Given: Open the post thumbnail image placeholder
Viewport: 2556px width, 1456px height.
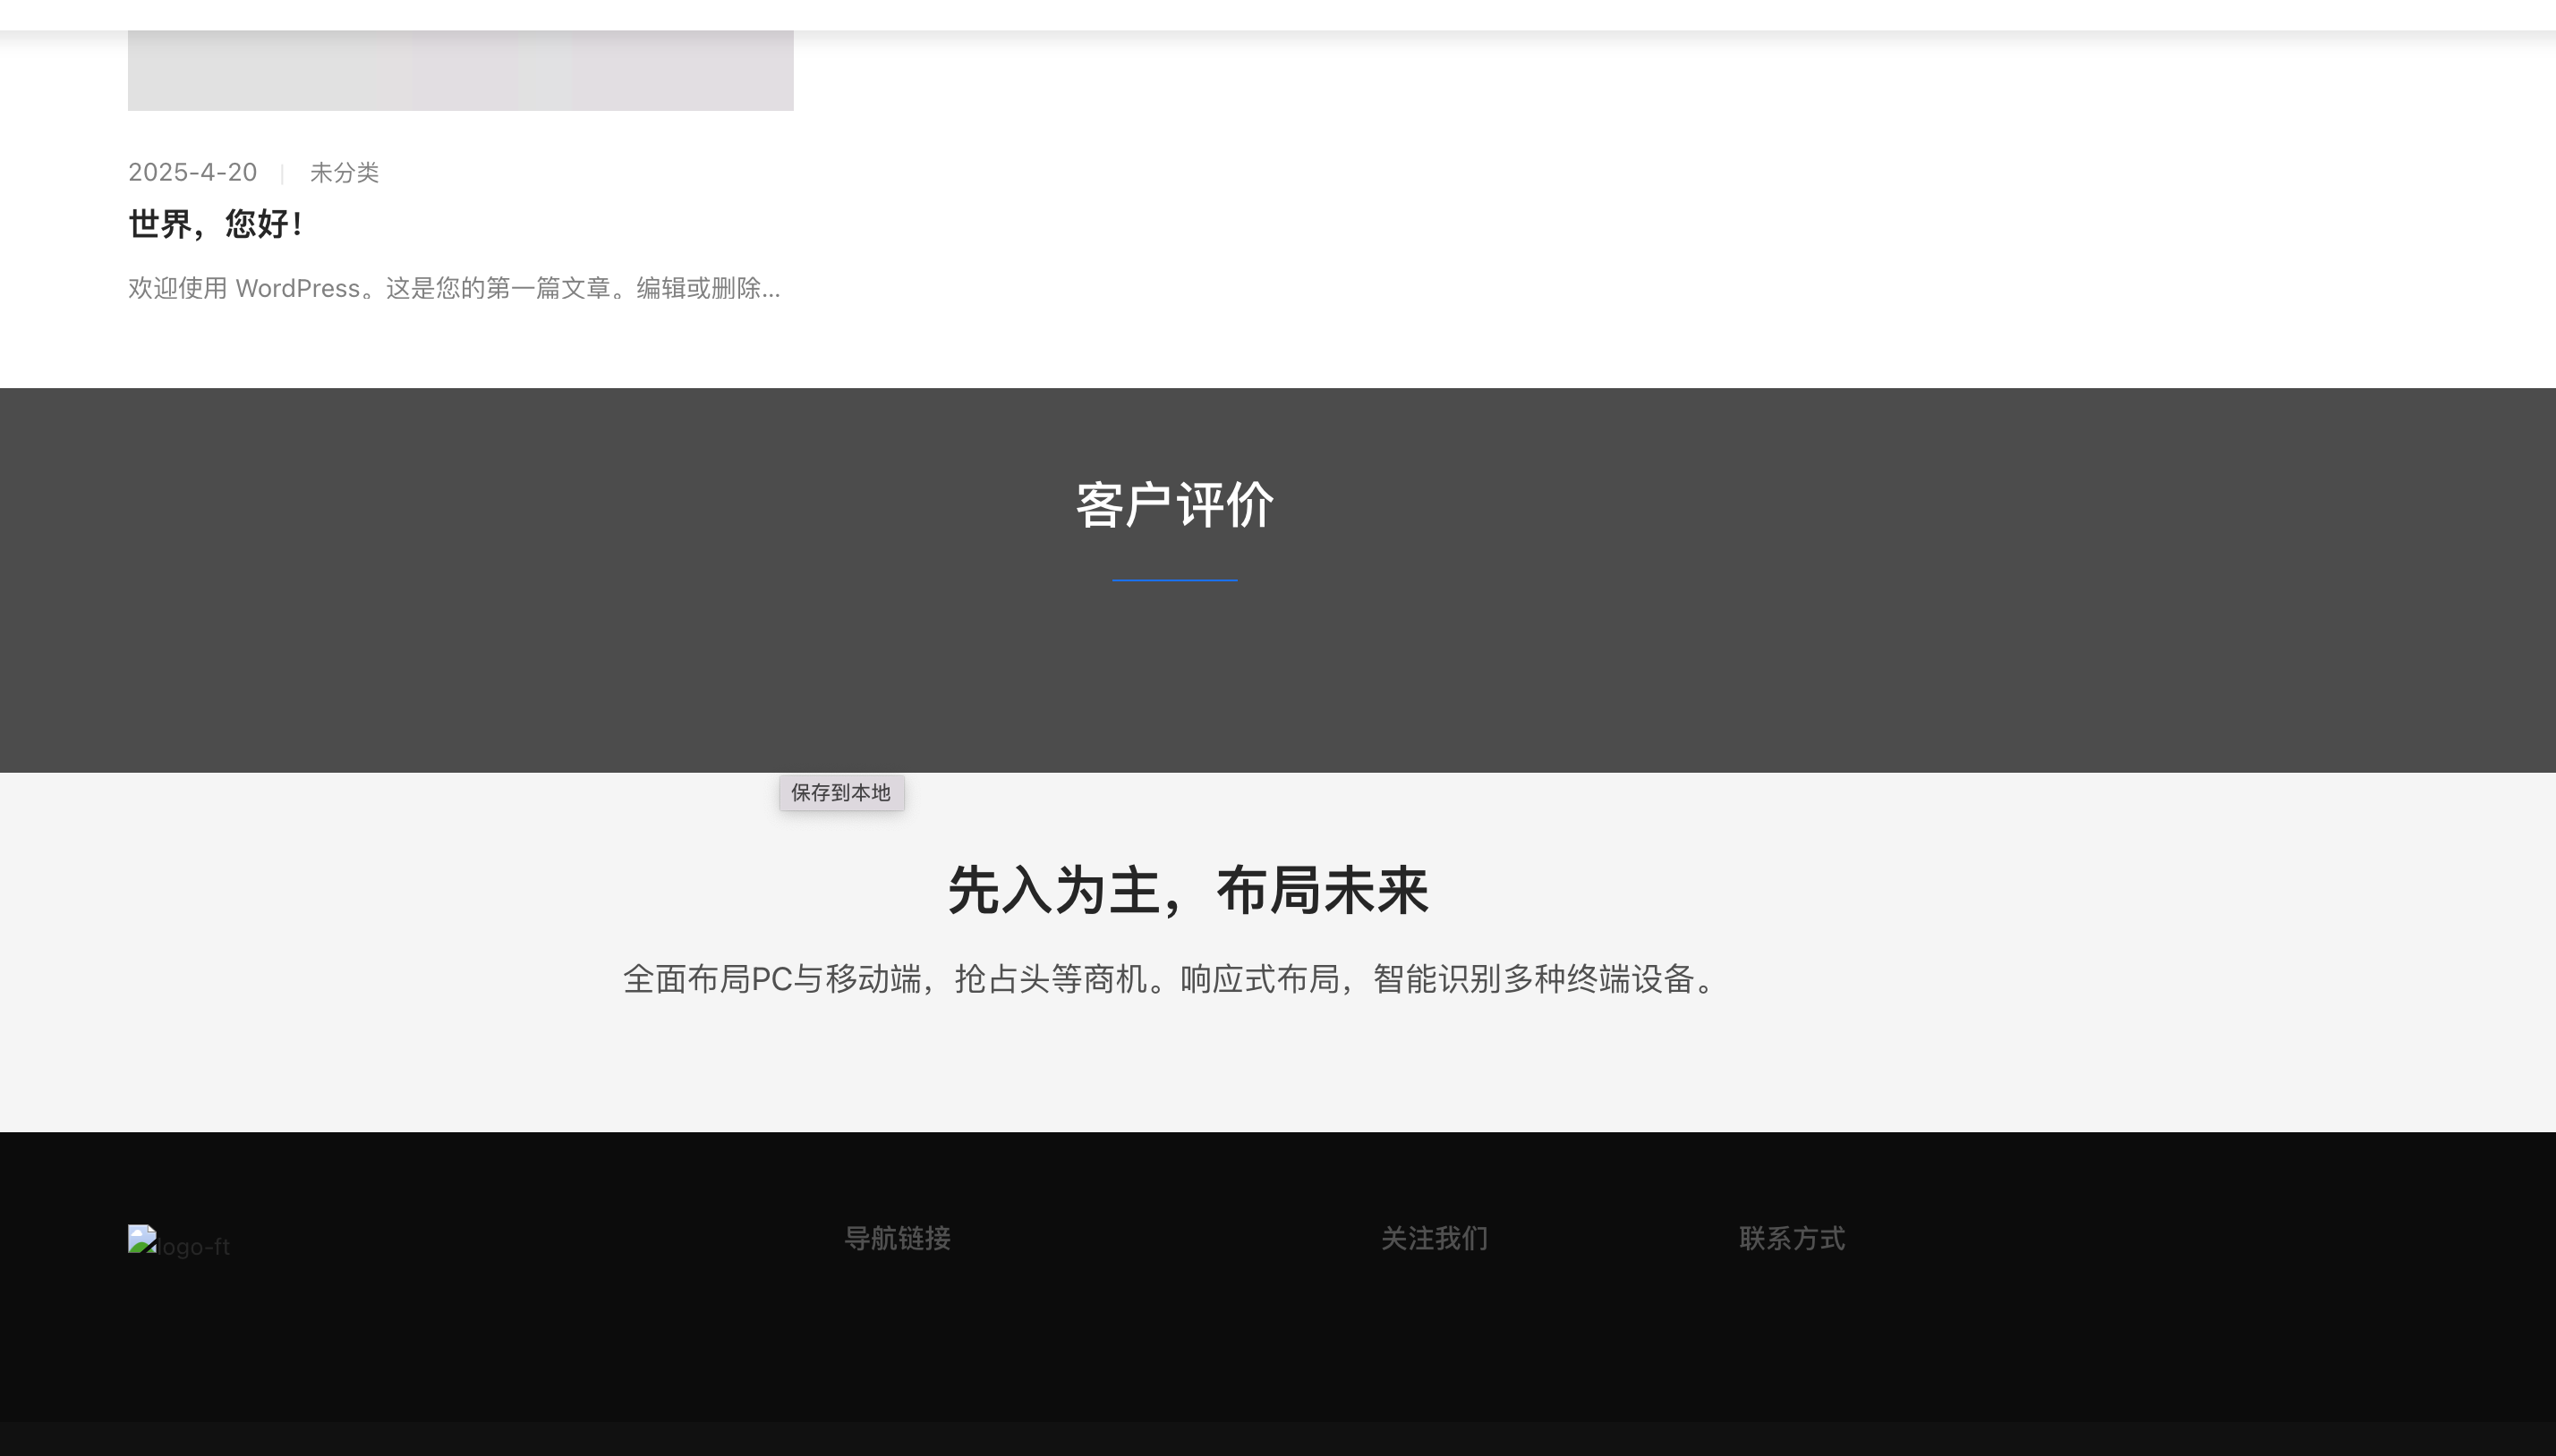Looking at the screenshot, I should 460,70.
